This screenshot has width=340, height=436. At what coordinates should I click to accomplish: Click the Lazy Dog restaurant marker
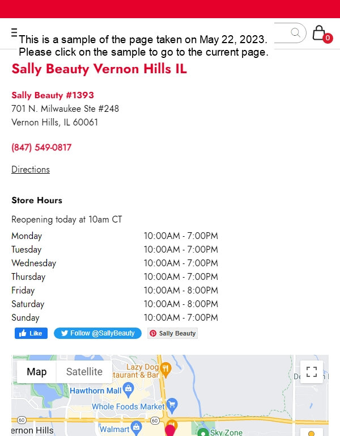(x=165, y=368)
